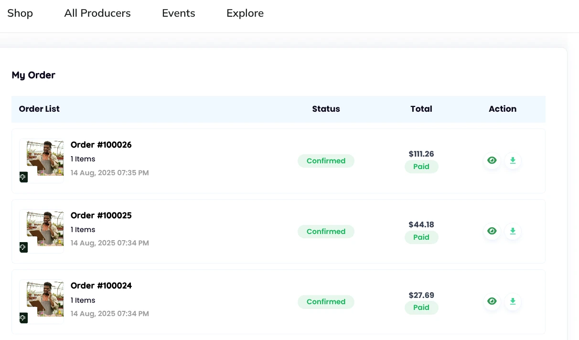The width and height of the screenshot is (579, 340).
Task: Click small dark badge icon on Order #100026 thumbnail
Action: (23, 177)
